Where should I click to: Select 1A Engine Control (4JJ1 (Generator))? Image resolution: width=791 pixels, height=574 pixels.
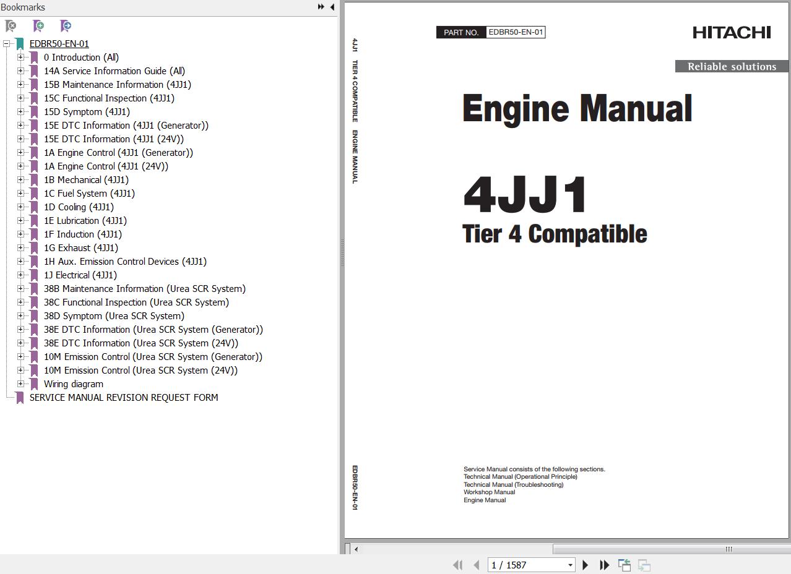click(118, 153)
